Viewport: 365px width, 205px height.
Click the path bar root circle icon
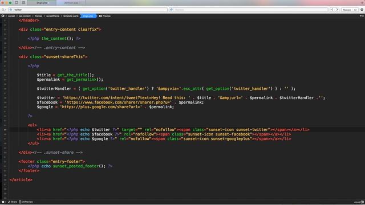click(3, 16)
